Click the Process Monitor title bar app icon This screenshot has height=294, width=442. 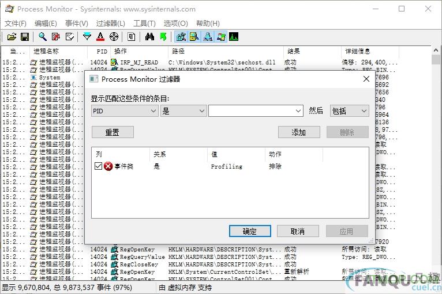tap(9, 9)
